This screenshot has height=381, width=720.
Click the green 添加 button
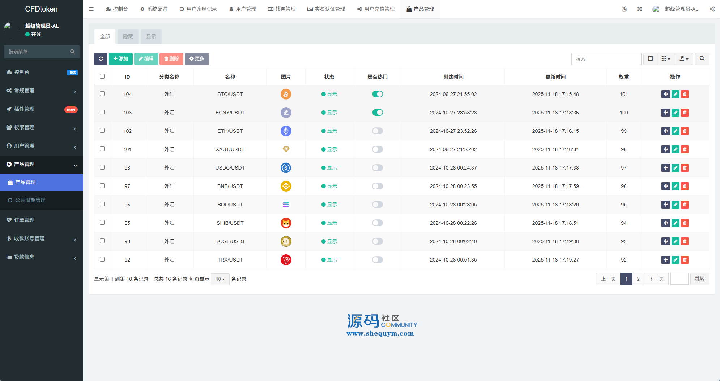121,59
